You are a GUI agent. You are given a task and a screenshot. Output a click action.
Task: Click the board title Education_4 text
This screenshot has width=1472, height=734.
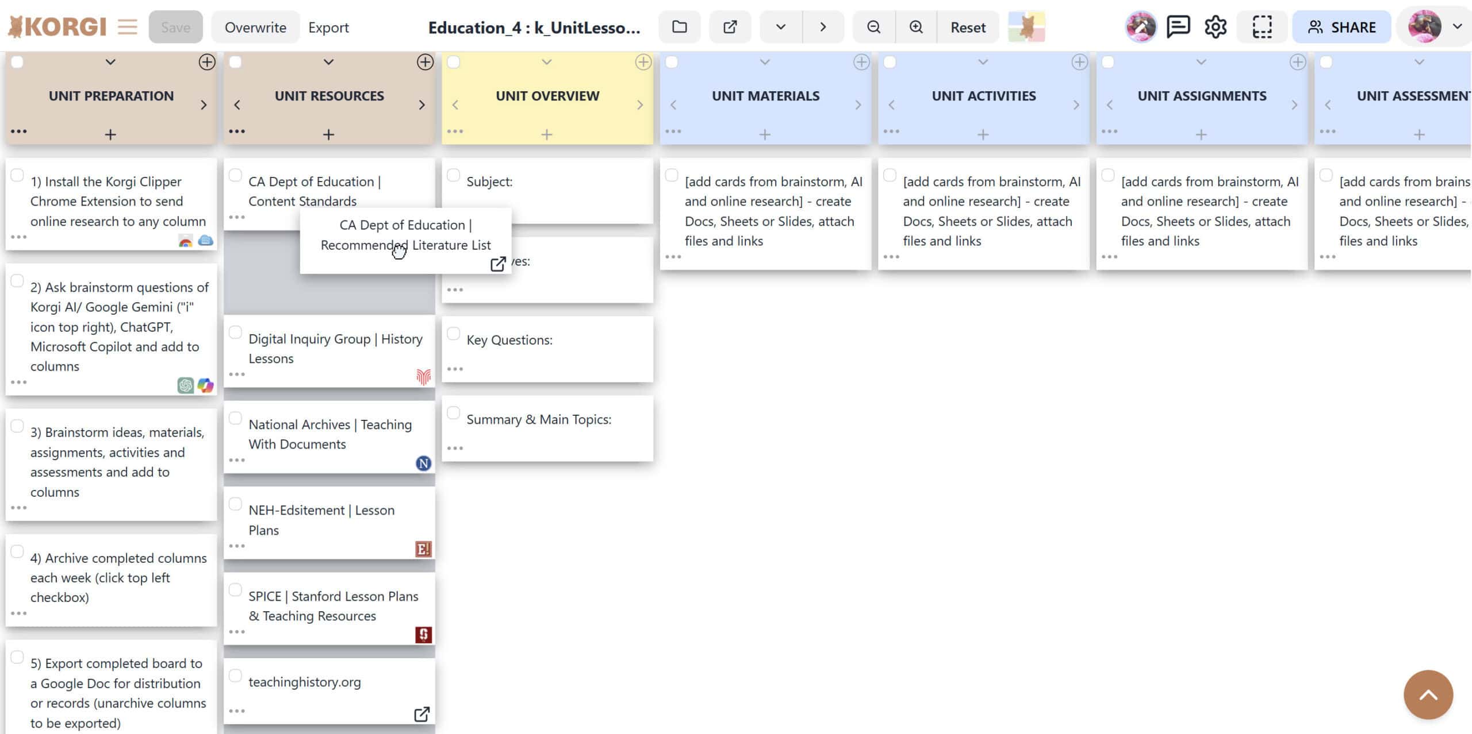click(534, 28)
